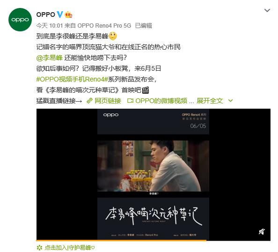
Task: Click the 今天 10:01 timestamp
Action: pos(50,26)
